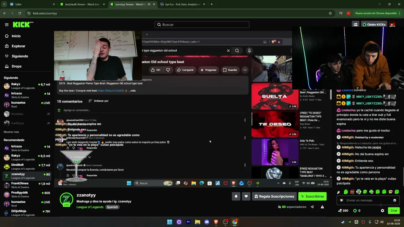Open Brave browser from the taskbar

216,222
